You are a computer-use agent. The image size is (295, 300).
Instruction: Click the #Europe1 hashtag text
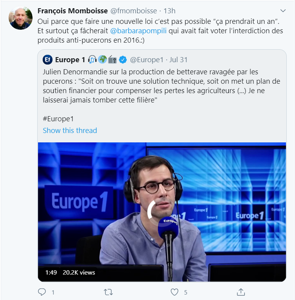point(58,119)
